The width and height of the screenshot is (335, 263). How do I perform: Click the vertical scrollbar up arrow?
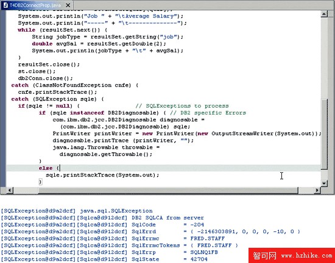coord(324,14)
